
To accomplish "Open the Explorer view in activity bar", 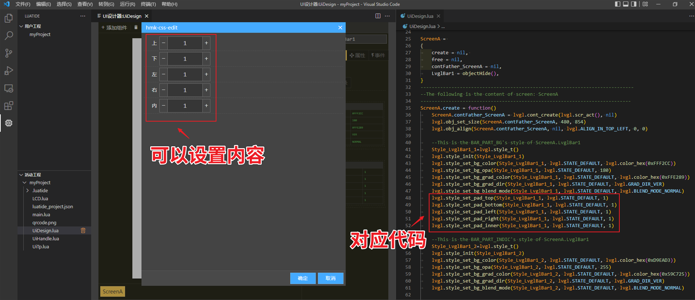I will pyautogui.click(x=9, y=18).
